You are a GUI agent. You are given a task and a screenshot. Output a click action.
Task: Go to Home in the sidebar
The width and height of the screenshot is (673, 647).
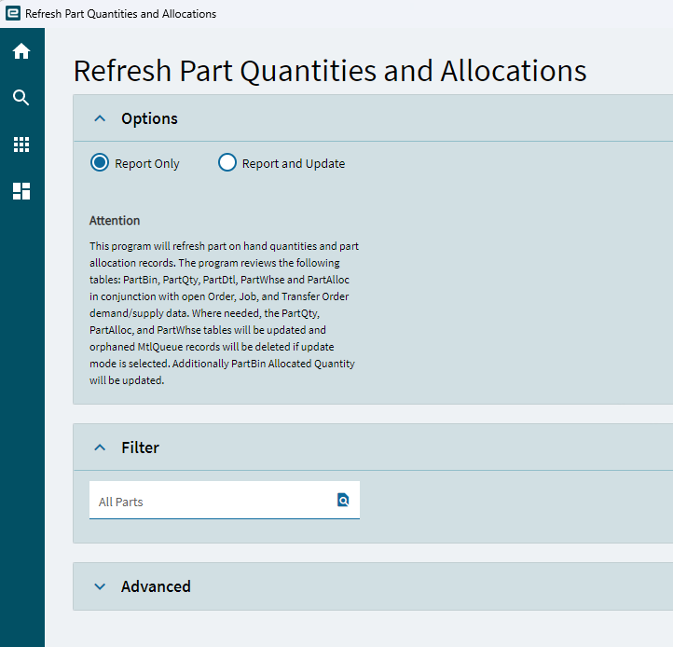(x=21, y=51)
